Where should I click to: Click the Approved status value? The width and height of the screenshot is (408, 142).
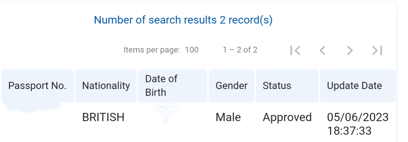(x=287, y=117)
